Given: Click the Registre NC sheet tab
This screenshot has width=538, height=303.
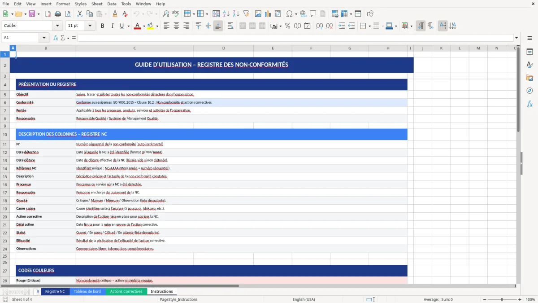Looking at the screenshot, I should pos(55,291).
